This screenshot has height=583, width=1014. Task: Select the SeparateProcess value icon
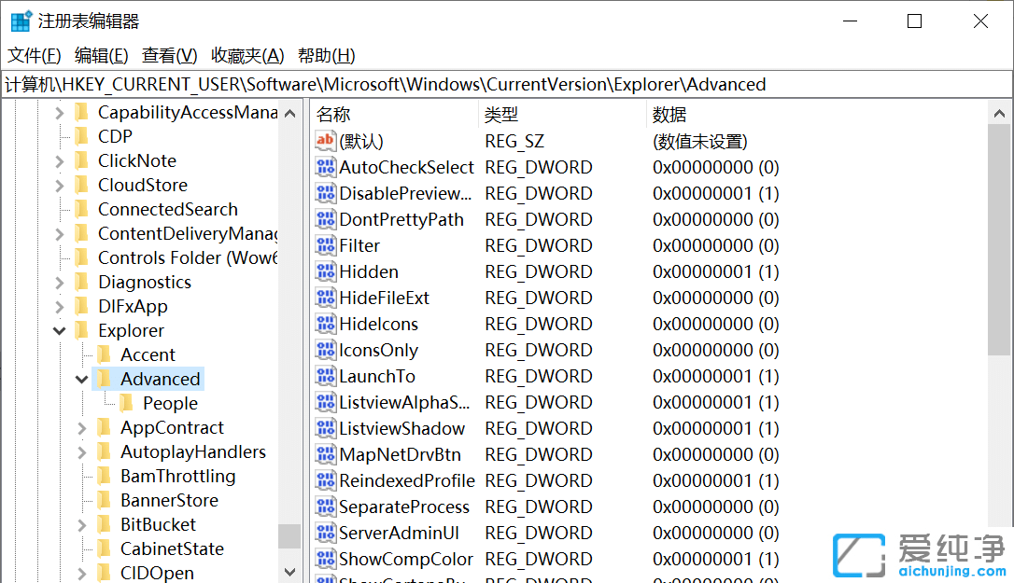323,507
